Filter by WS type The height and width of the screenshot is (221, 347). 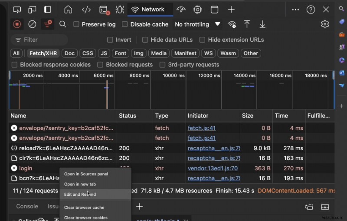click(208, 53)
